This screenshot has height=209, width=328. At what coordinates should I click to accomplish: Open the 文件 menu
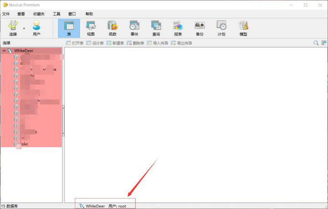click(6, 14)
